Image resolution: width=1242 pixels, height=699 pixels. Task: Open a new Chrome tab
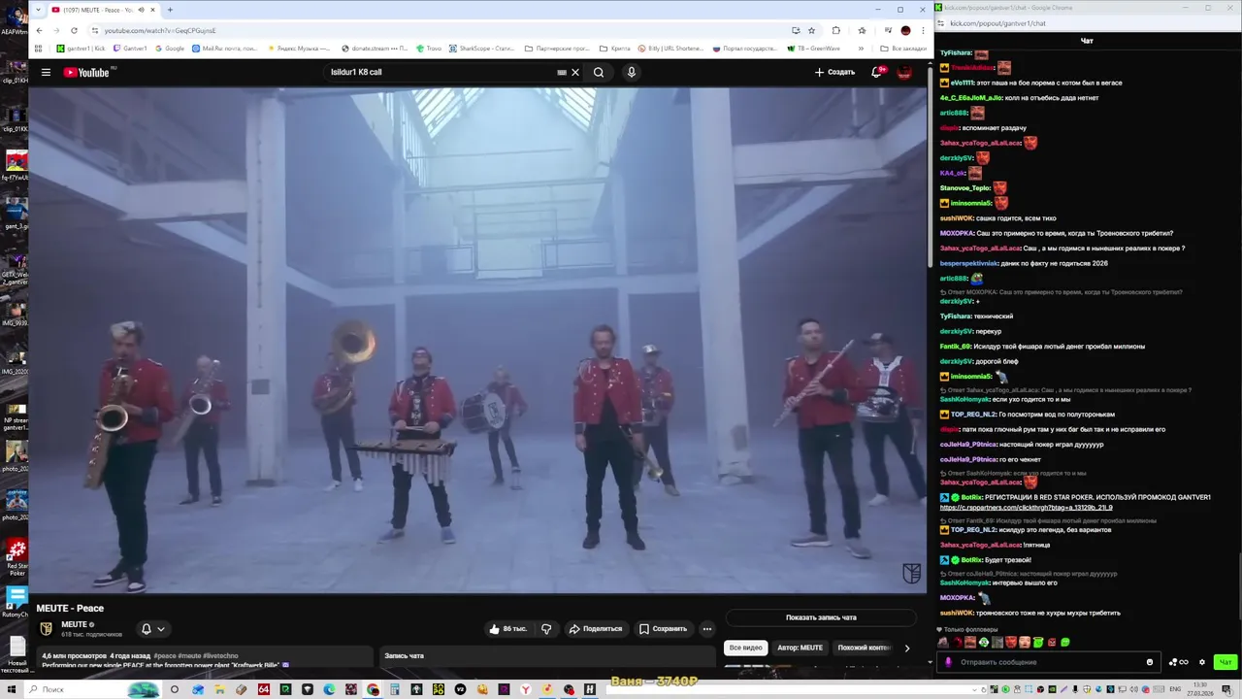click(170, 10)
